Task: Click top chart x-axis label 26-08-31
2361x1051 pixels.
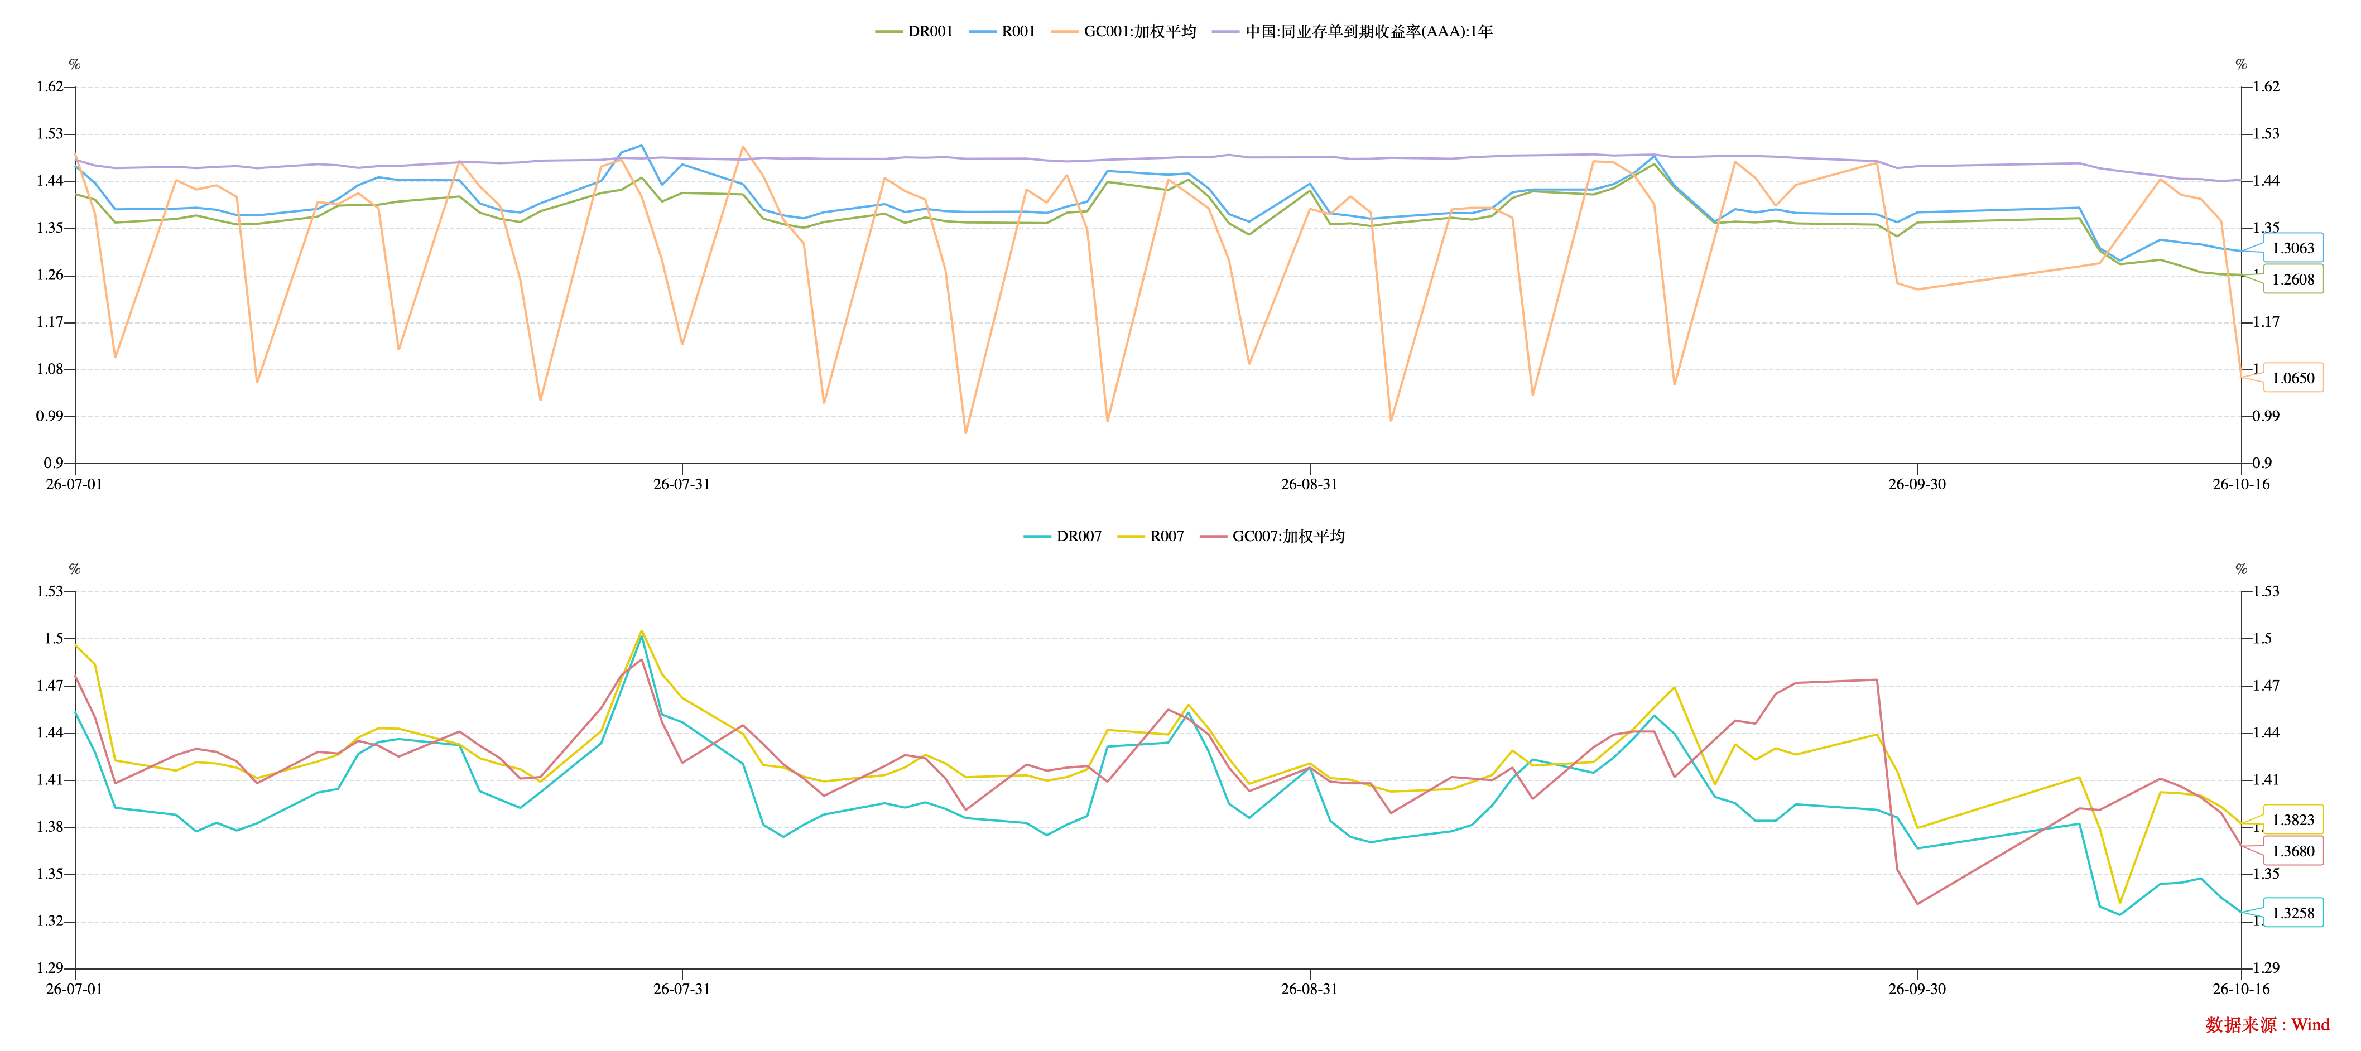Action: point(1309,484)
